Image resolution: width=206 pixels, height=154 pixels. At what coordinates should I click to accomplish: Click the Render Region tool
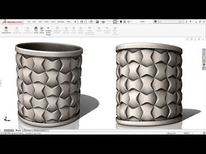[x=81, y=30]
